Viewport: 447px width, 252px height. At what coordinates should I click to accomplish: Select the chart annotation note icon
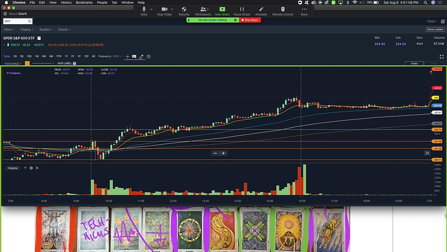click(x=134, y=56)
